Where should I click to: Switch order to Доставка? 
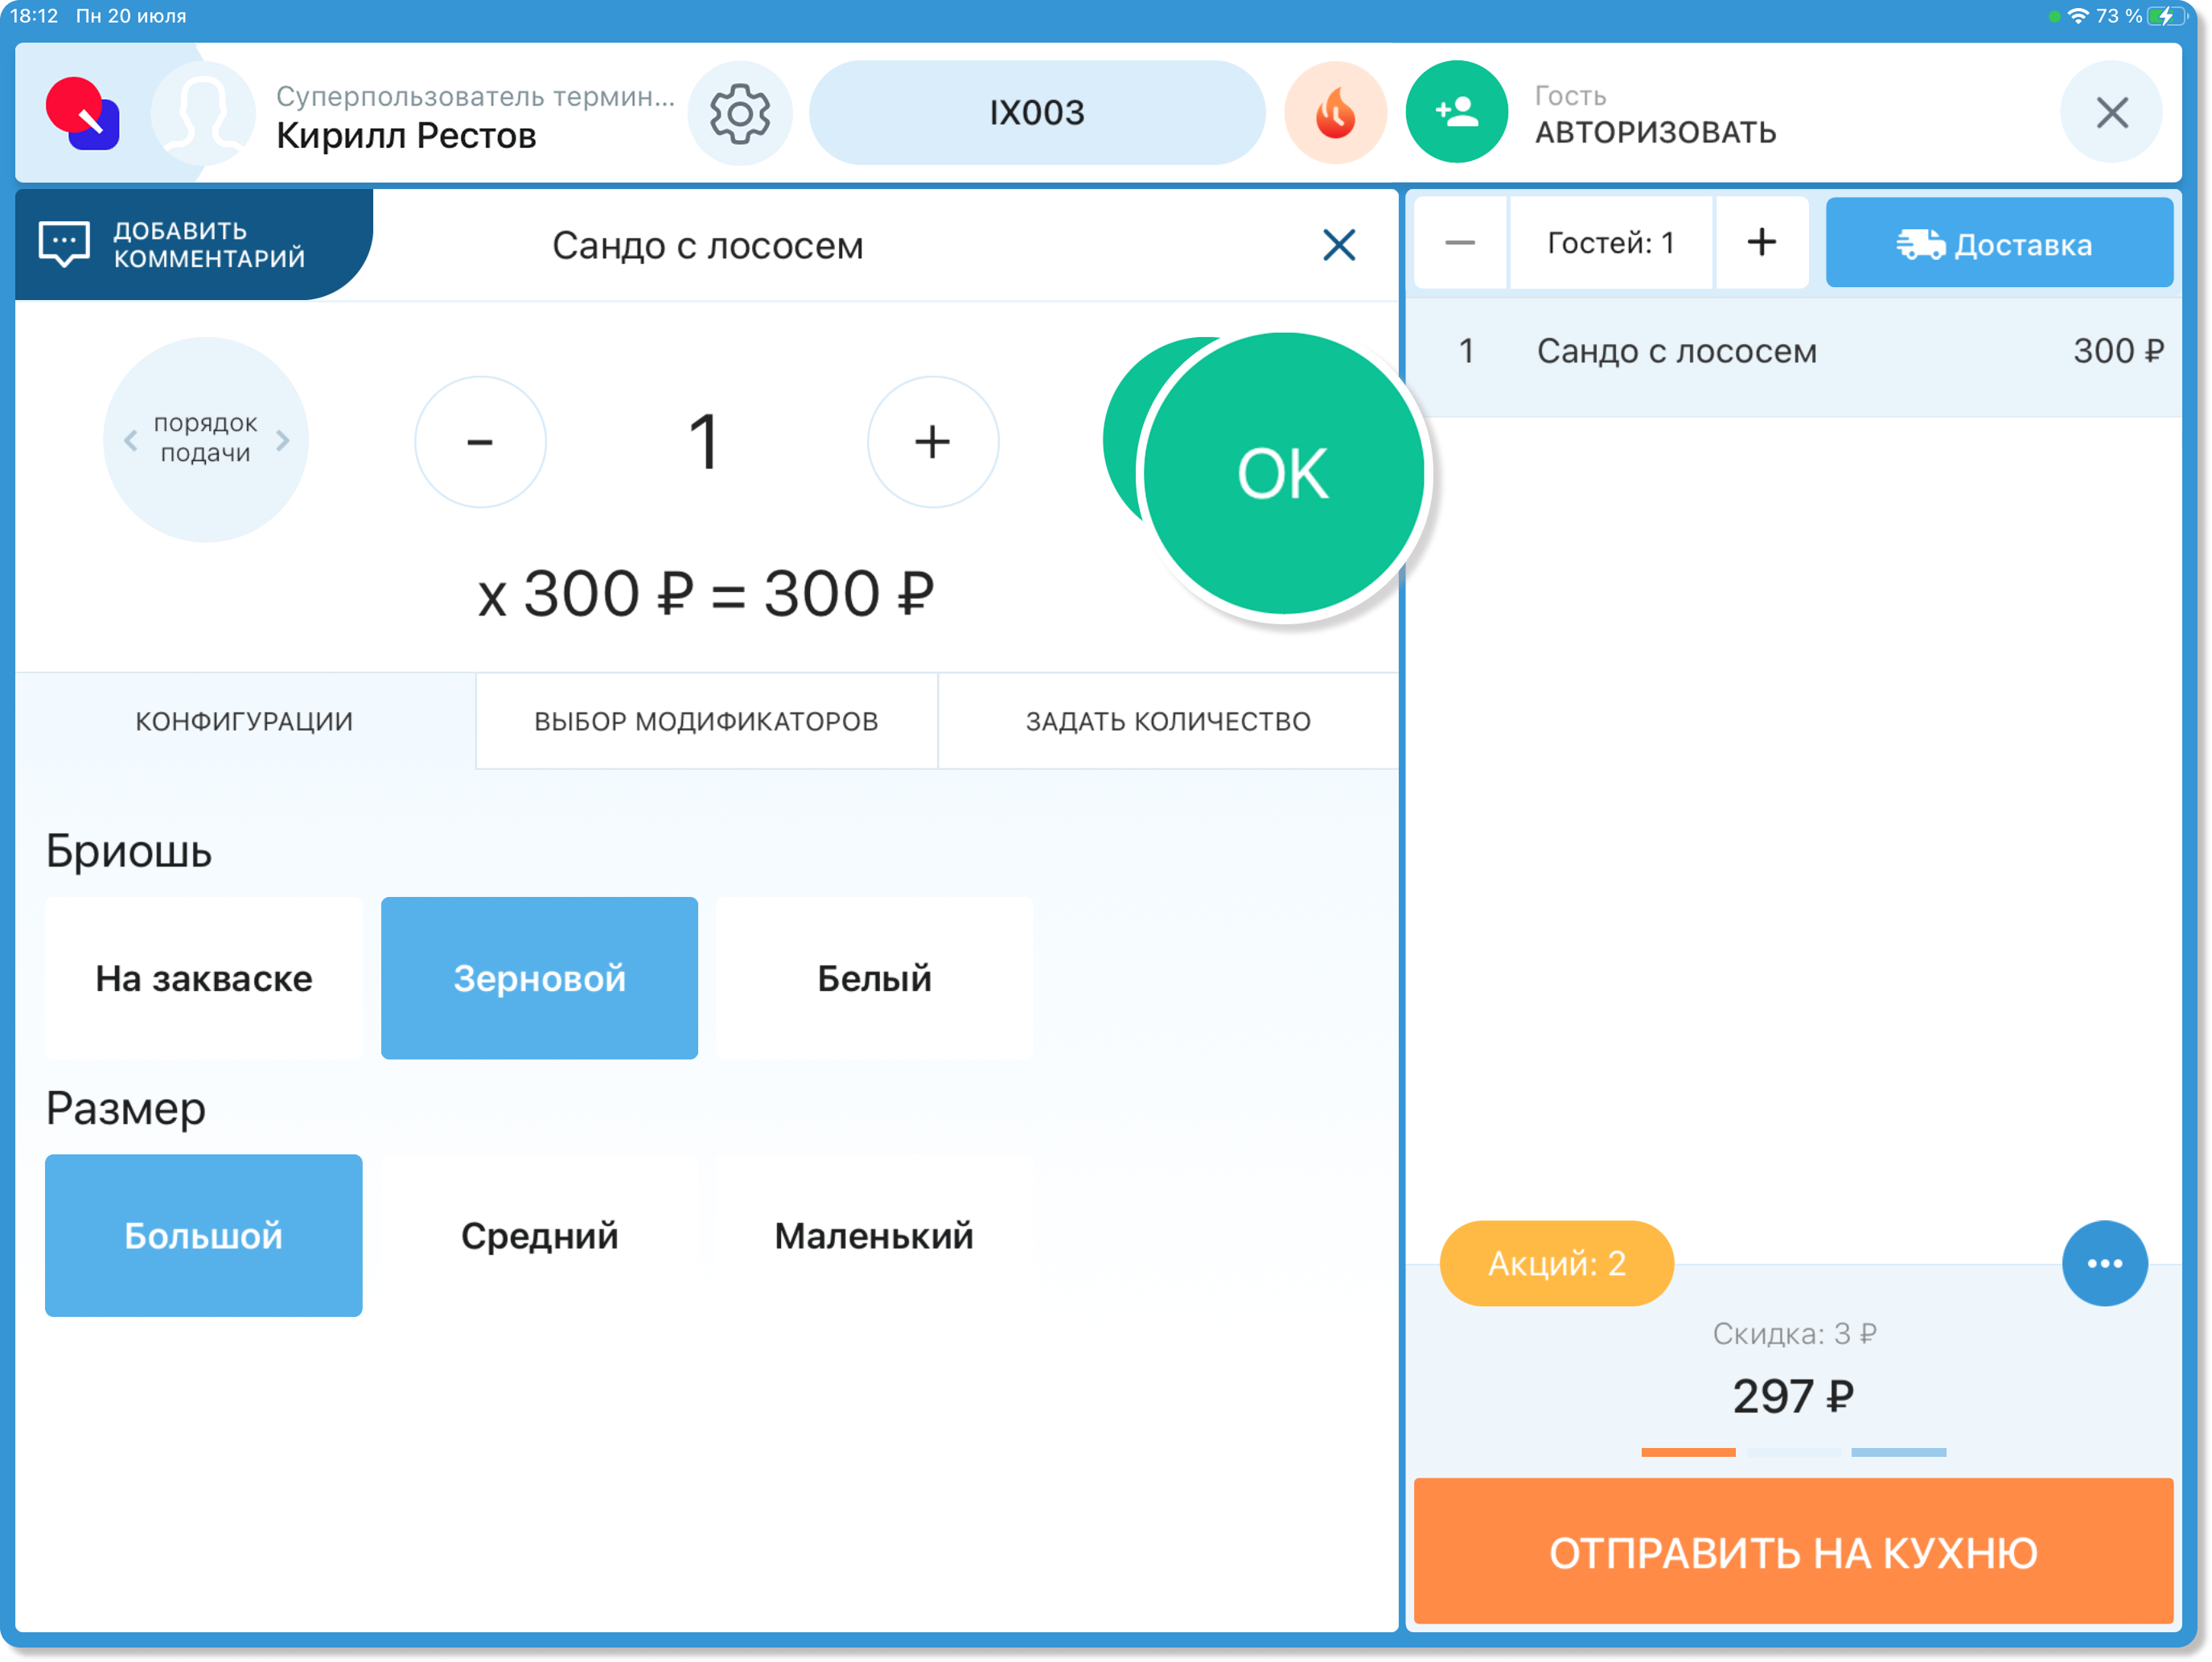coord(1999,243)
